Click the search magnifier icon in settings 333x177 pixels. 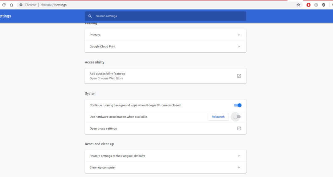point(90,16)
